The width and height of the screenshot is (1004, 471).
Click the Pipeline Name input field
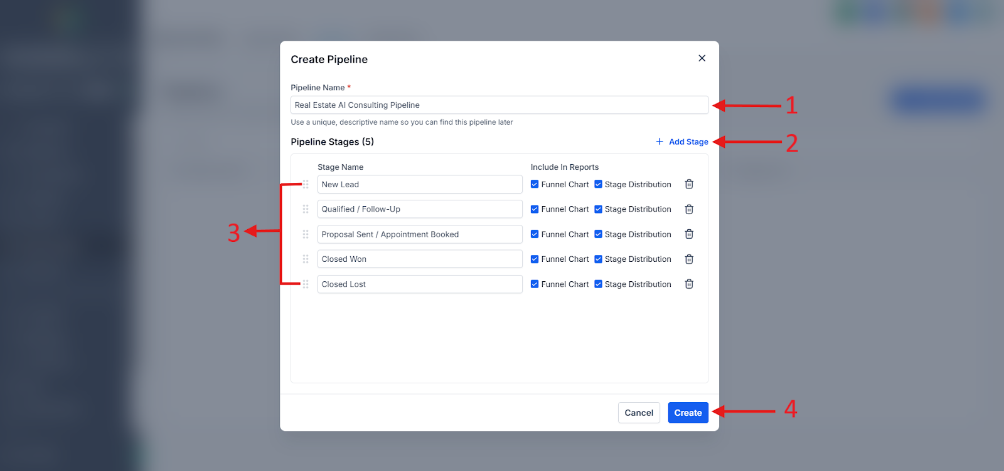pos(499,105)
